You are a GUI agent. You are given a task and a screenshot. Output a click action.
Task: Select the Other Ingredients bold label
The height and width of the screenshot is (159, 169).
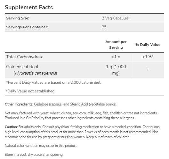tap(19, 104)
